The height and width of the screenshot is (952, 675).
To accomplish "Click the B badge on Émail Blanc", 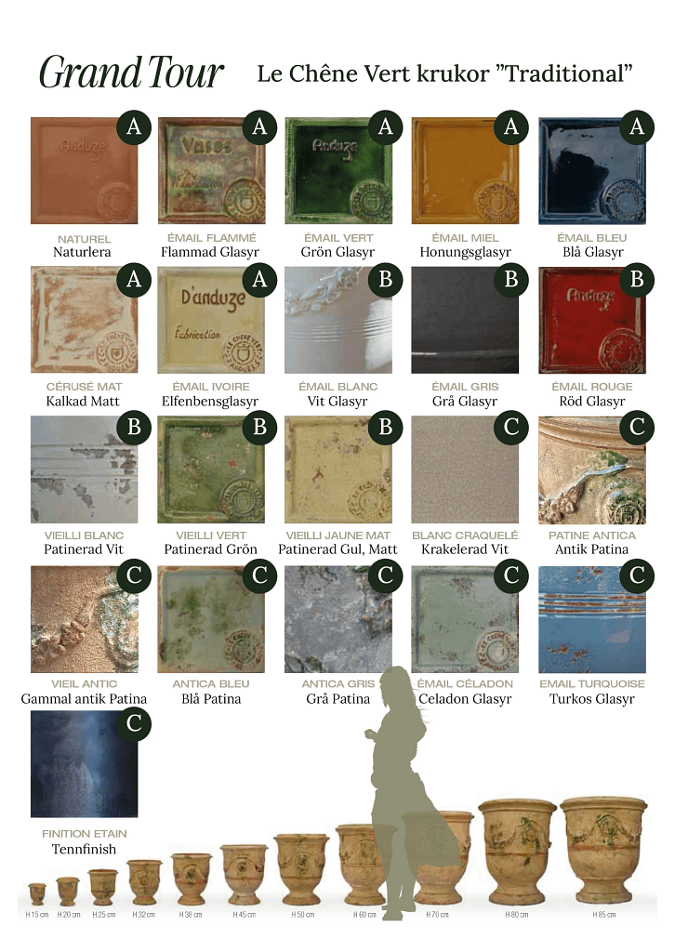I will click(x=386, y=279).
